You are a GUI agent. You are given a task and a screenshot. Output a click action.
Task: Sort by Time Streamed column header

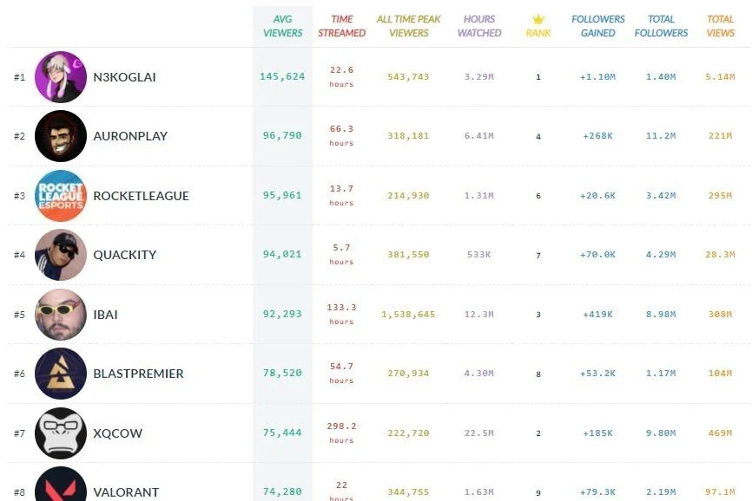341,26
